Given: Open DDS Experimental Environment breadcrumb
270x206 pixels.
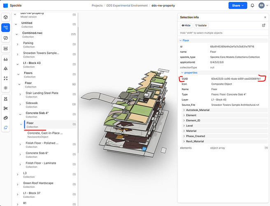Looking at the screenshot, I should pos(127,5).
